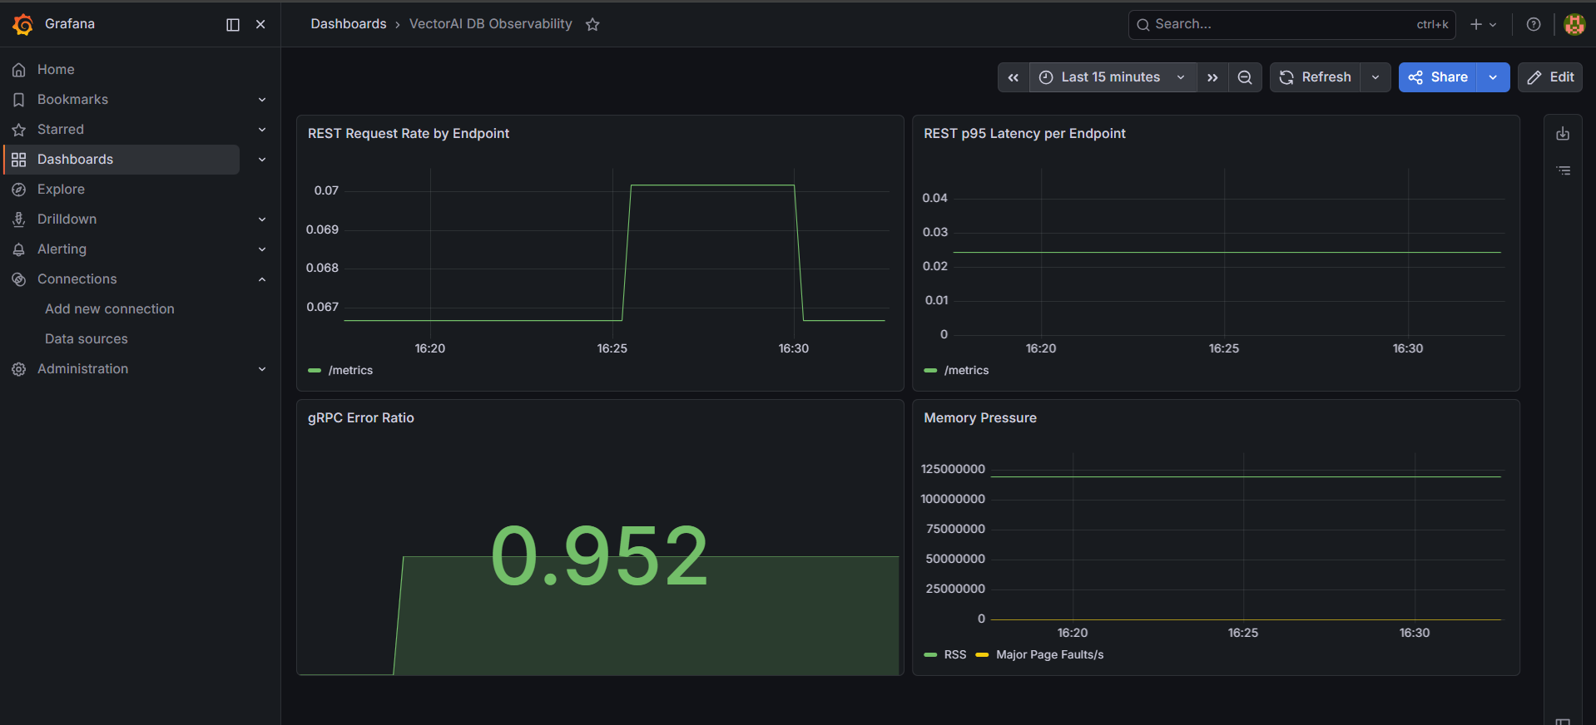Click the RSS green color swatch
The width and height of the screenshot is (1596, 725).
point(930,655)
